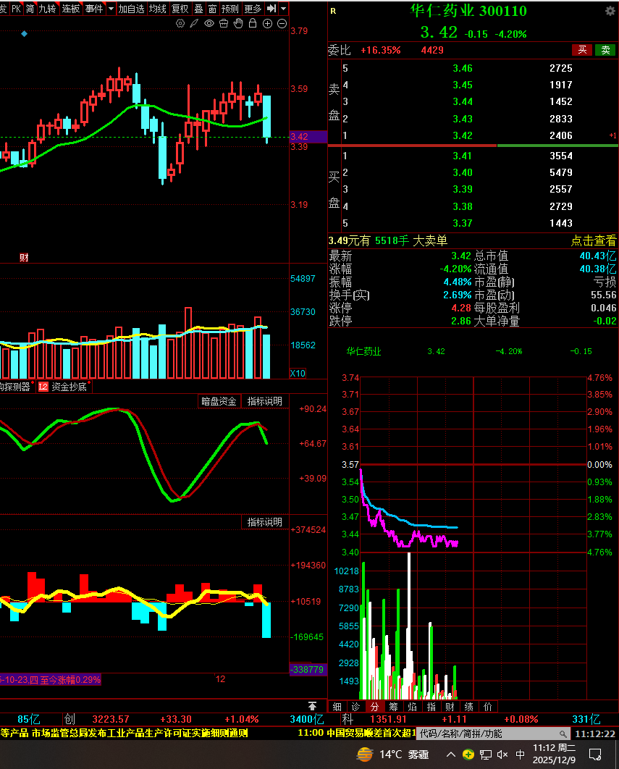Image resolution: width=619 pixels, height=769 pixels.
Task: Click the green 卖 sell button
Action: 606,50
